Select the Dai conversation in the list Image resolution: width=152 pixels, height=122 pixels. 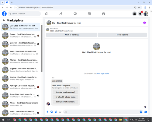pos(20,27)
